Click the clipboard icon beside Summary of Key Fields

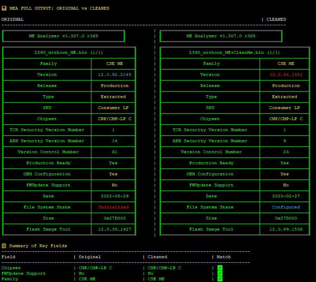tap(4, 246)
